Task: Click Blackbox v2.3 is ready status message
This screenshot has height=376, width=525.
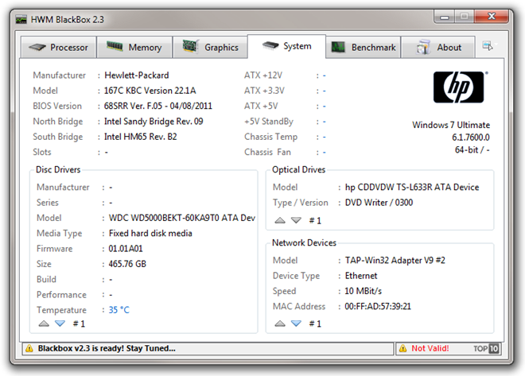Action: [x=107, y=348]
